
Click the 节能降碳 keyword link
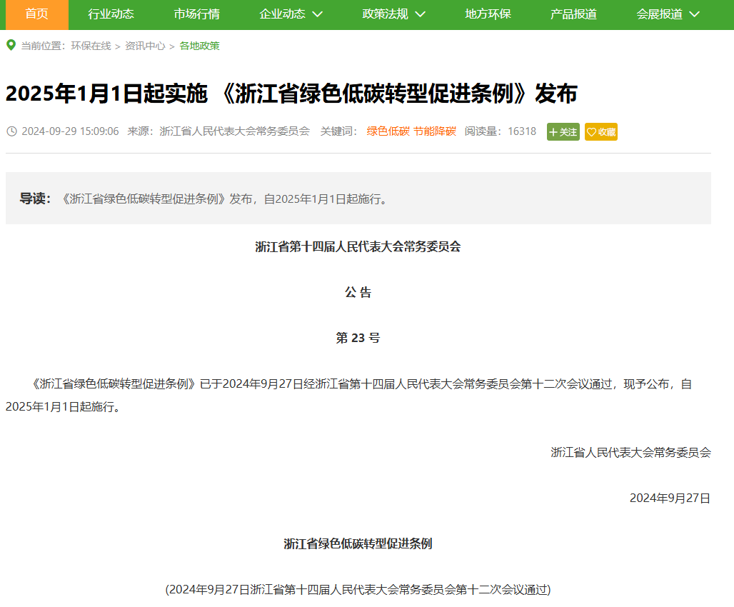coord(436,131)
